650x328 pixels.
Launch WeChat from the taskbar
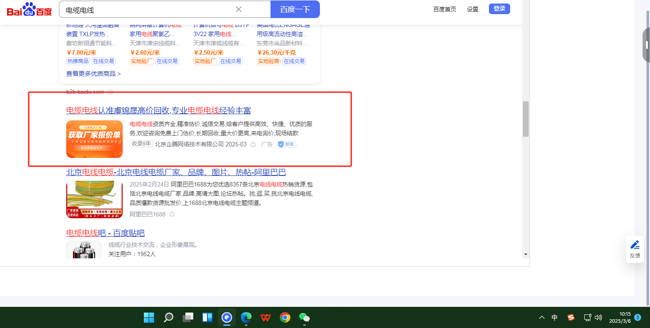coord(304,317)
